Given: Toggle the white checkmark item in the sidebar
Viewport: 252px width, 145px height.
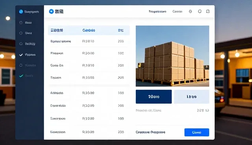Looking at the screenshot, I should pos(21,55).
